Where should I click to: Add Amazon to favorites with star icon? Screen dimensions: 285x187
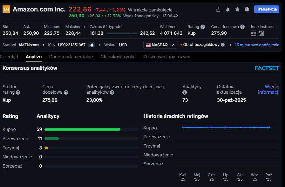click(237, 10)
